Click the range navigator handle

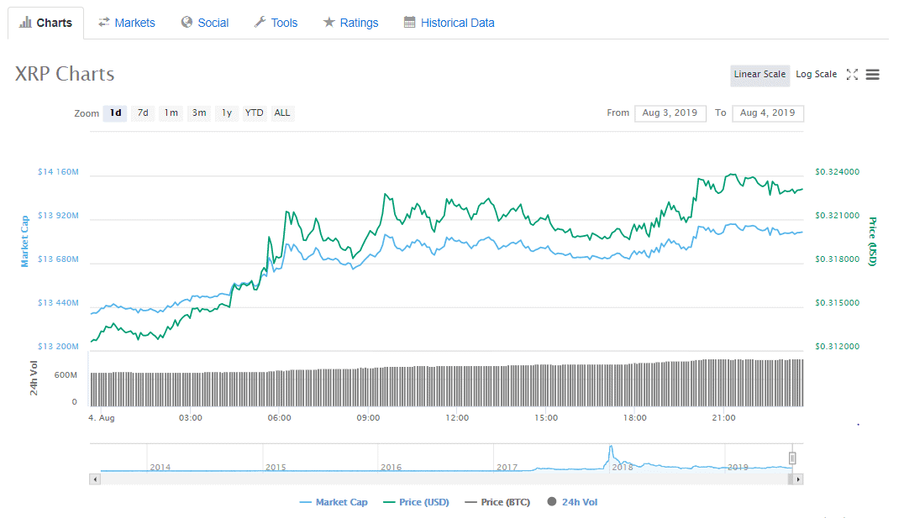[792, 458]
